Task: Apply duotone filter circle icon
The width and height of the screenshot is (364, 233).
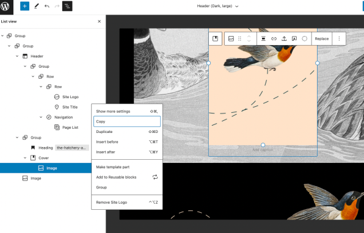Action: 305,38
